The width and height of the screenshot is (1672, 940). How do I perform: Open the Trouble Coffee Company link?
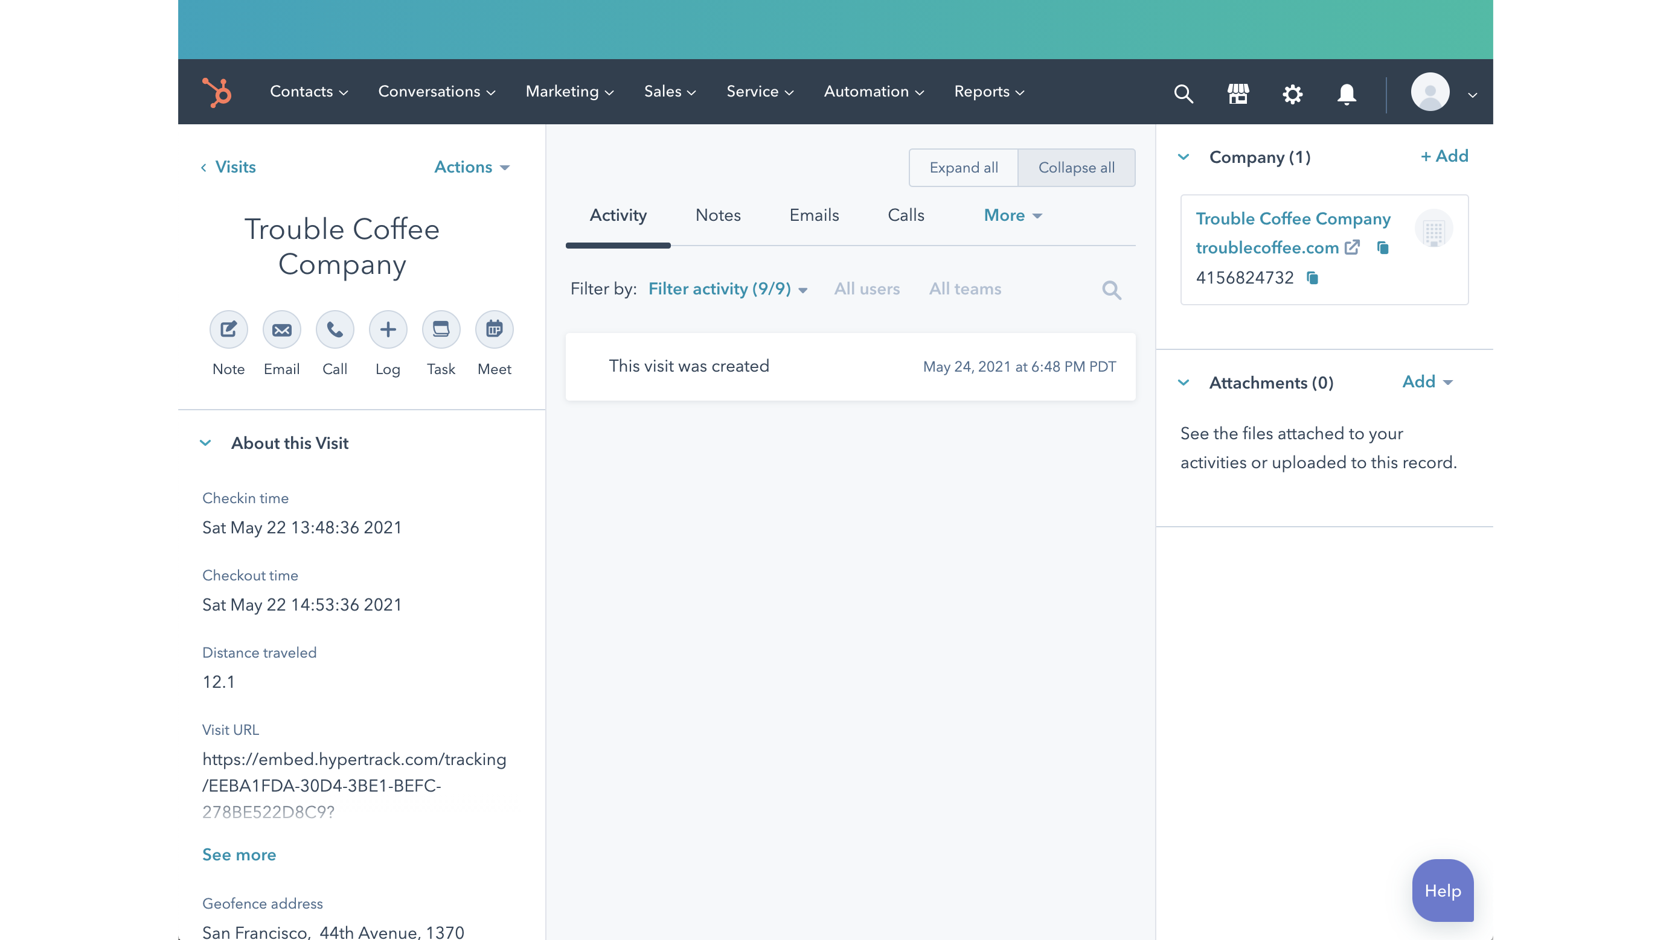1293,219
